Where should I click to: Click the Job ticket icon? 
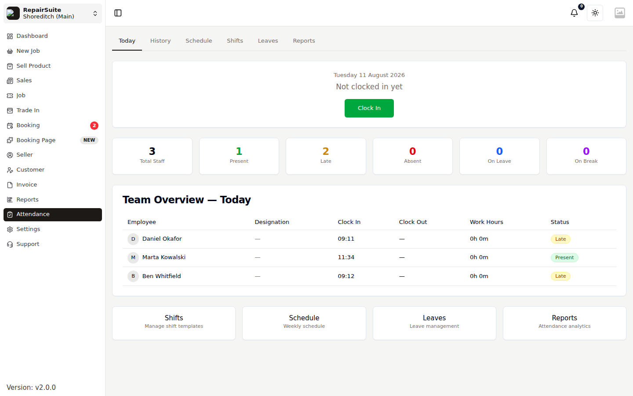[10, 95]
